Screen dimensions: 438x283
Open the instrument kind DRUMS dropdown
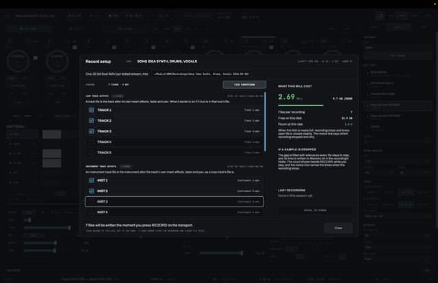(397, 48)
